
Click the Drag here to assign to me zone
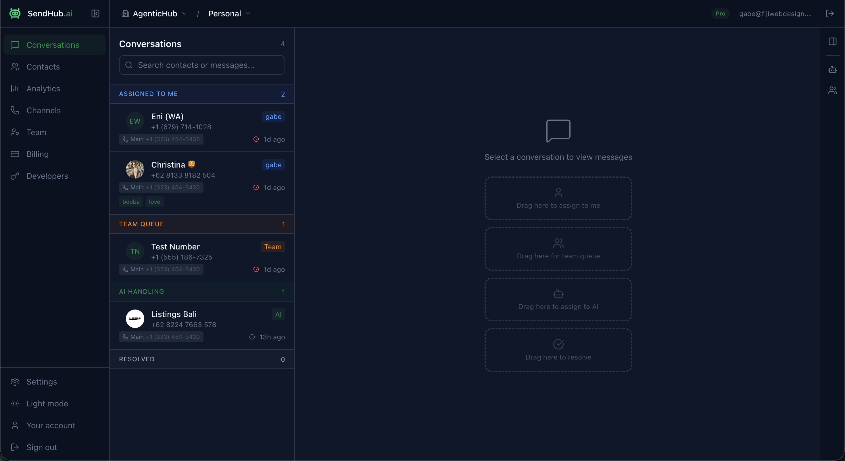[558, 198]
